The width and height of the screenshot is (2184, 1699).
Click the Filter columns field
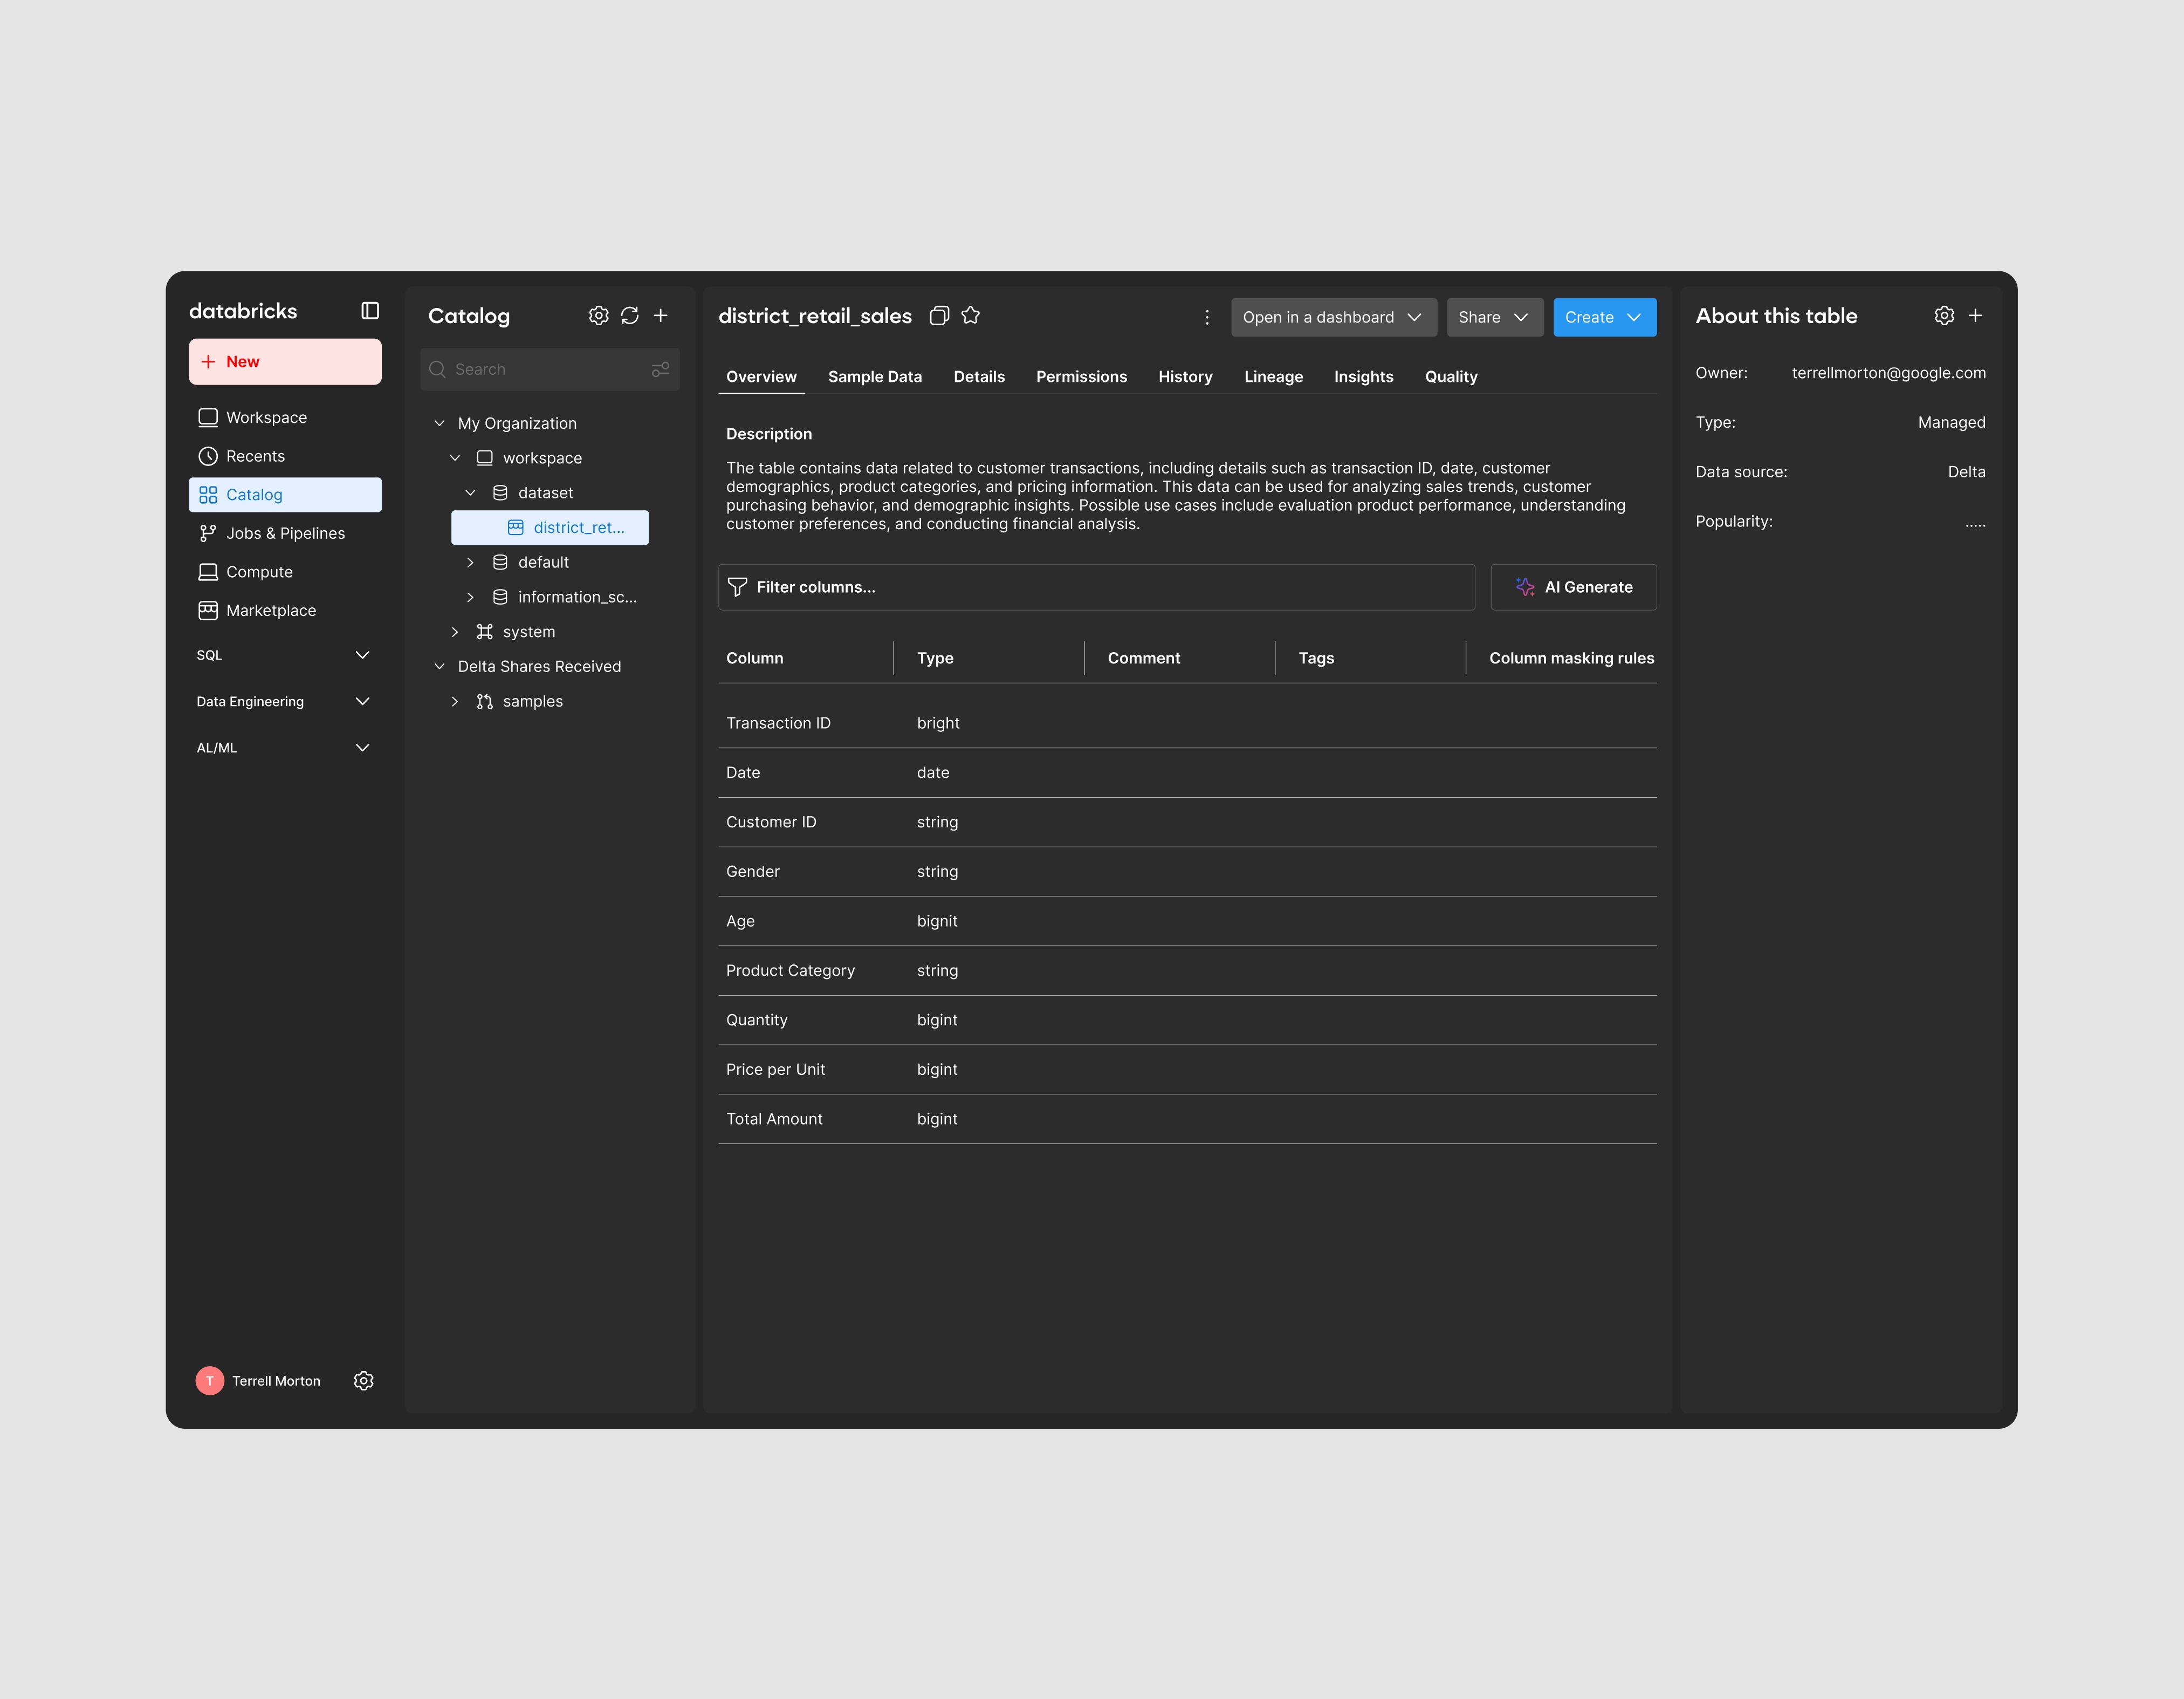1096,587
